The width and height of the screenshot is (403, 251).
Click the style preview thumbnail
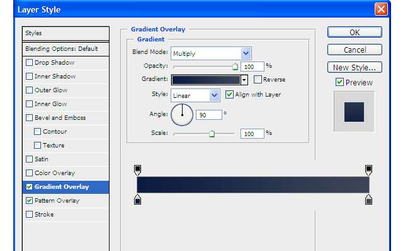(353, 111)
